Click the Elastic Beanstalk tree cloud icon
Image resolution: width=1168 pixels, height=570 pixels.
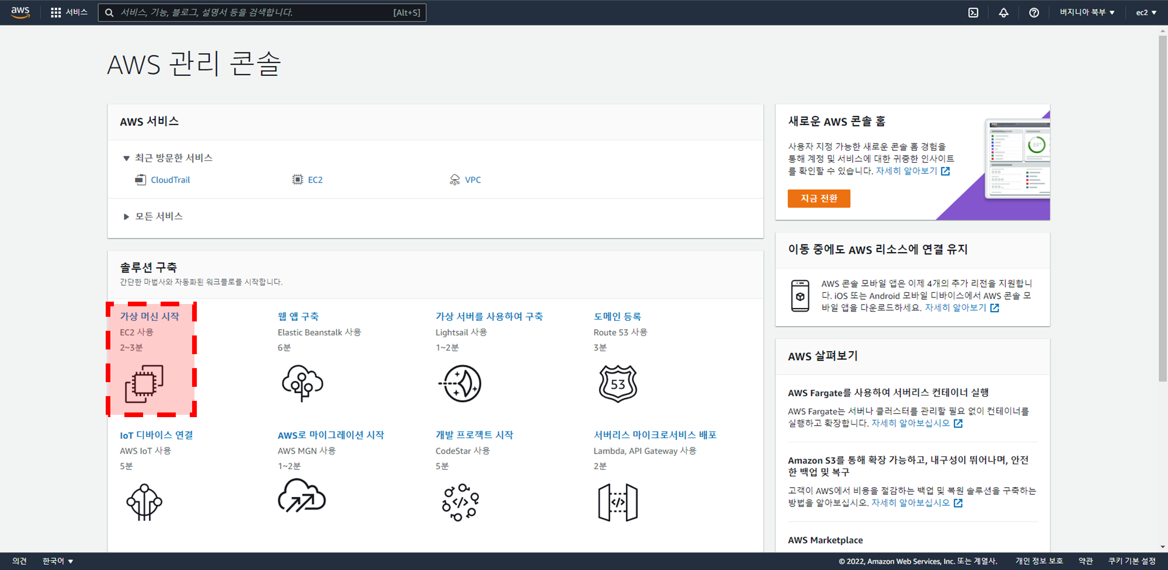pyautogui.click(x=303, y=383)
